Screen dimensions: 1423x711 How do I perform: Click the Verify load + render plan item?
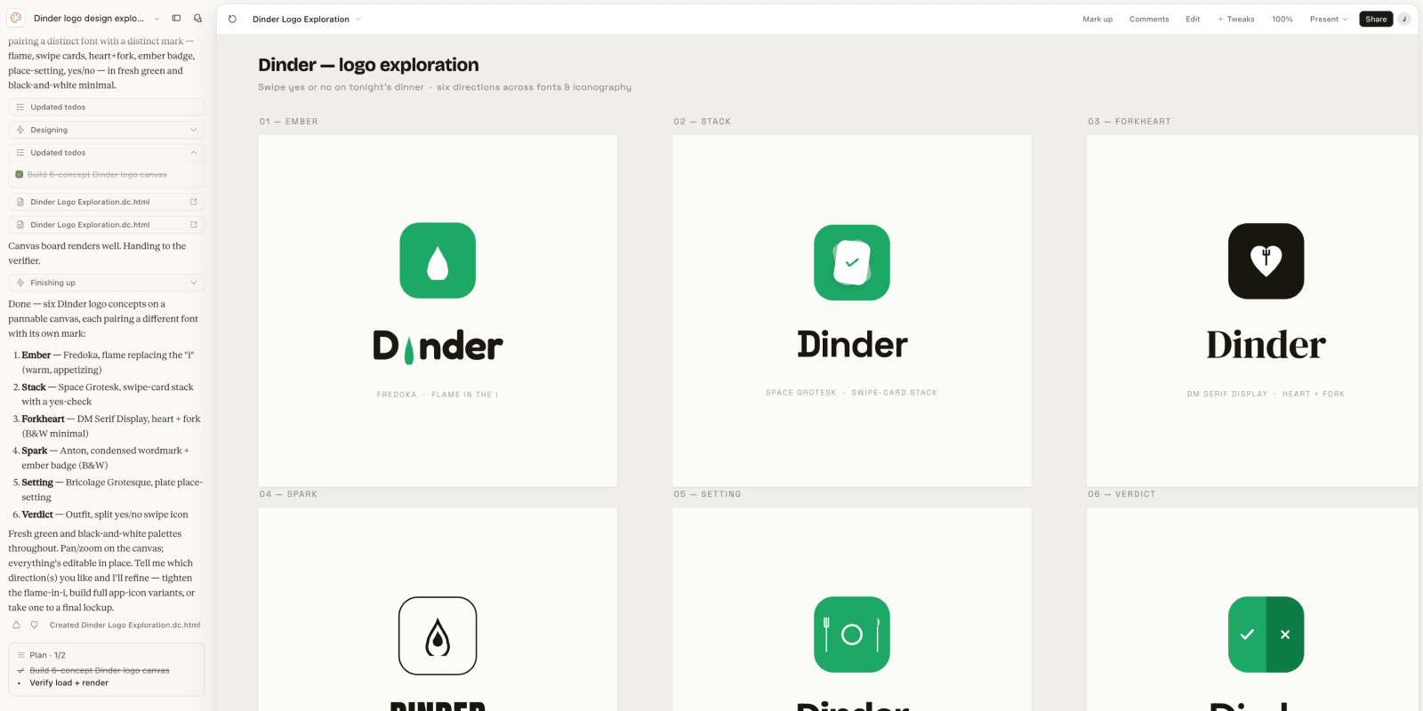click(69, 683)
